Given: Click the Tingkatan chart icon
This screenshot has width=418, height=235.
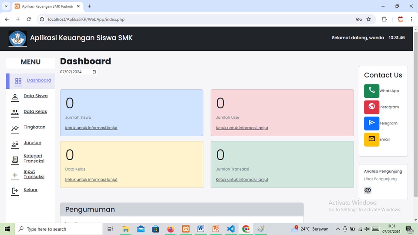Looking at the screenshot, I should (x=15, y=128).
